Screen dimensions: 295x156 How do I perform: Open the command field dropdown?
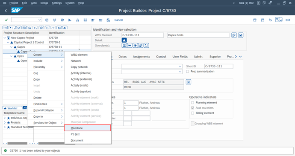pos(39,20)
